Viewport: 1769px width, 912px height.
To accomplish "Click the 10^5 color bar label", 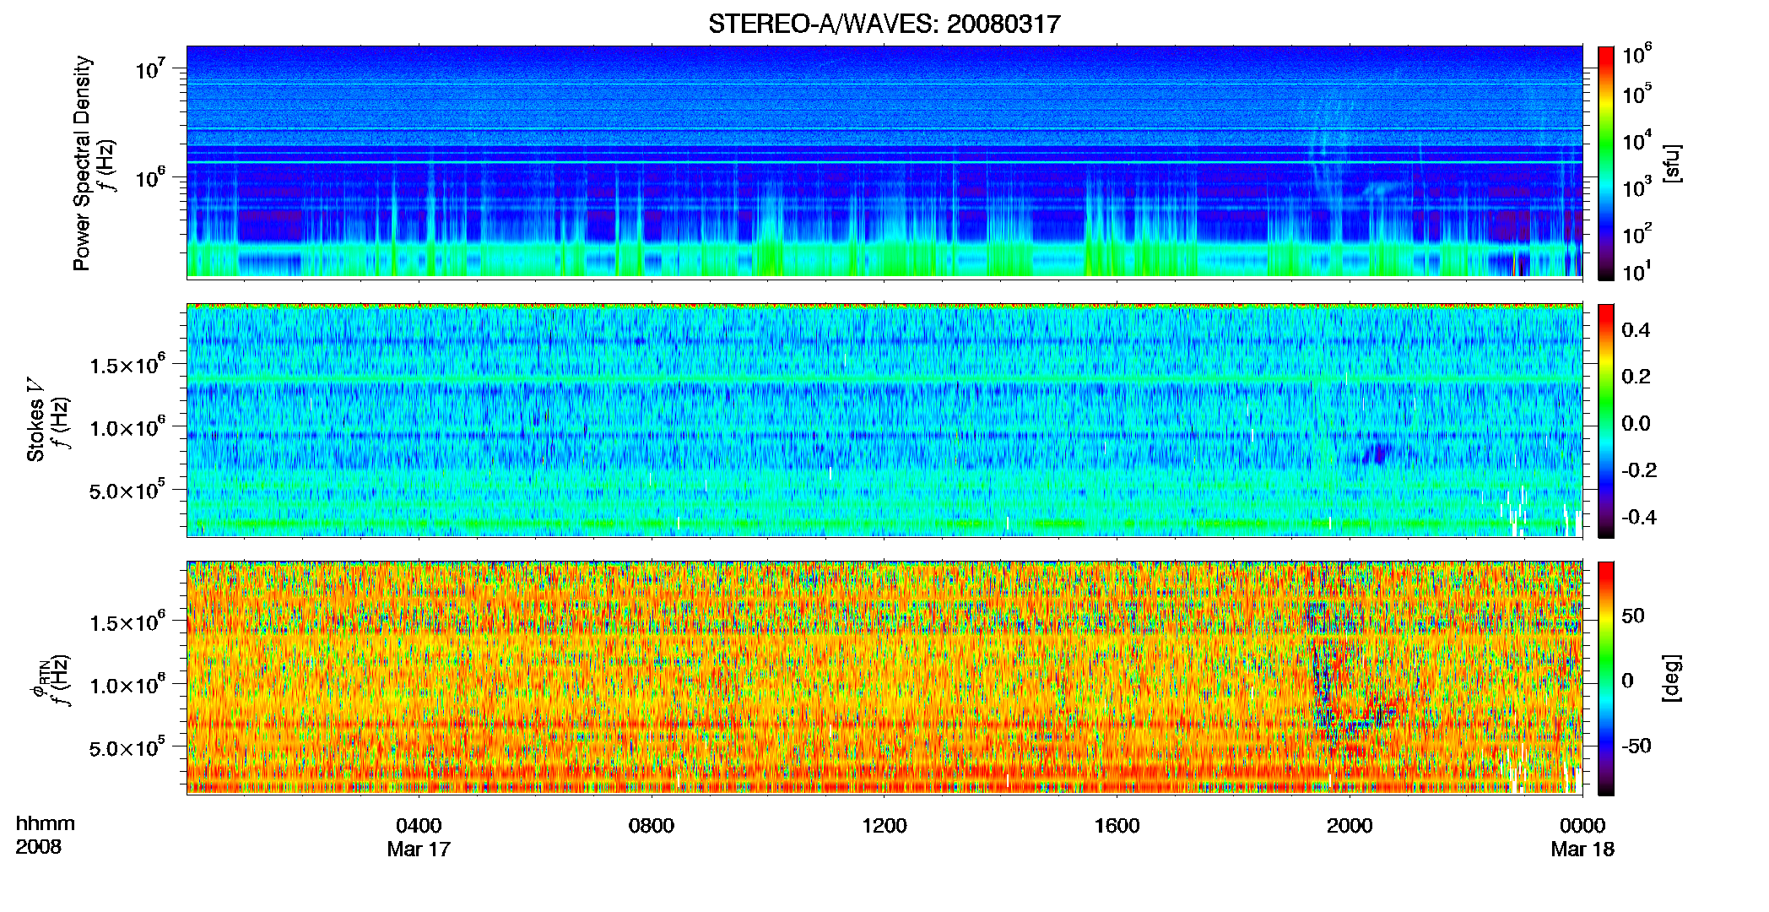I will [x=1636, y=94].
